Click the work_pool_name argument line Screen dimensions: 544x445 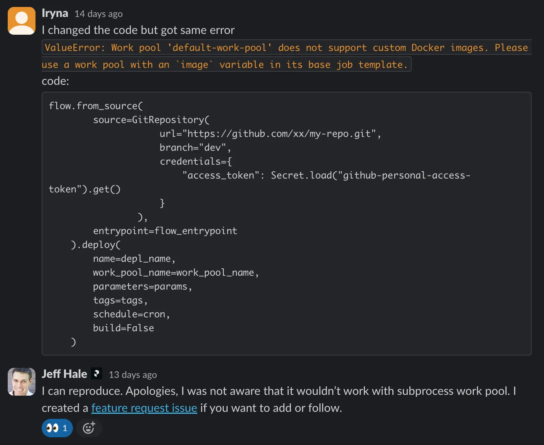point(176,273)
